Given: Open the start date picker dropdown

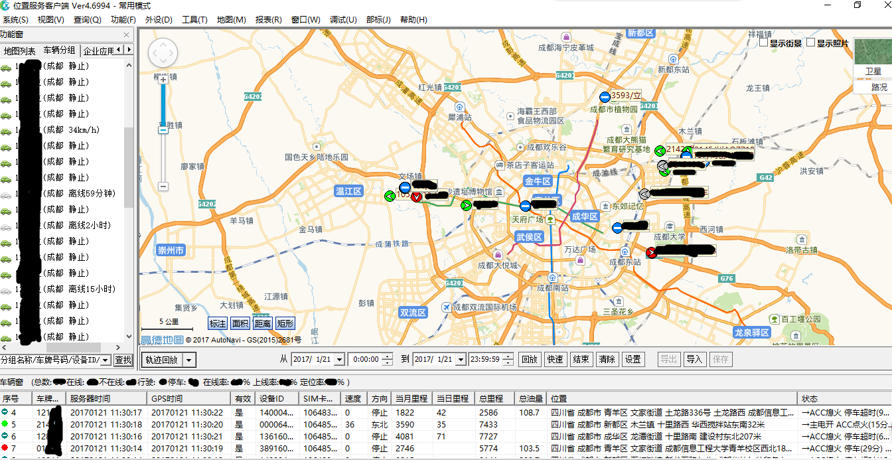Looking at the screenshot, I should [x=339, y=360].
